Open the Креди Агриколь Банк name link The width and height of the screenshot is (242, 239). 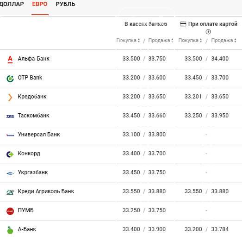[46, 191]
